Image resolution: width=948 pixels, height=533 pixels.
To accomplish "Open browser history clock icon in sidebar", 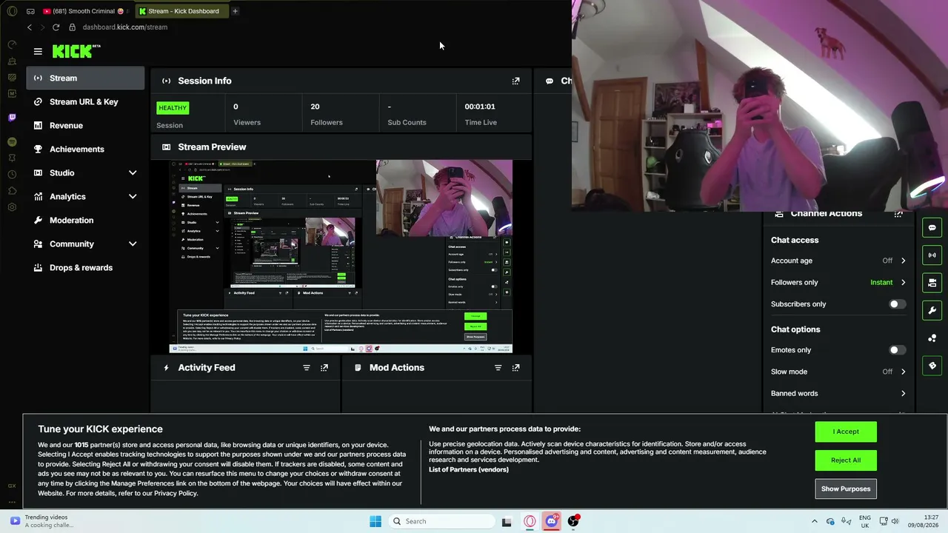I will pyautogui.click(x=12, y=174).
